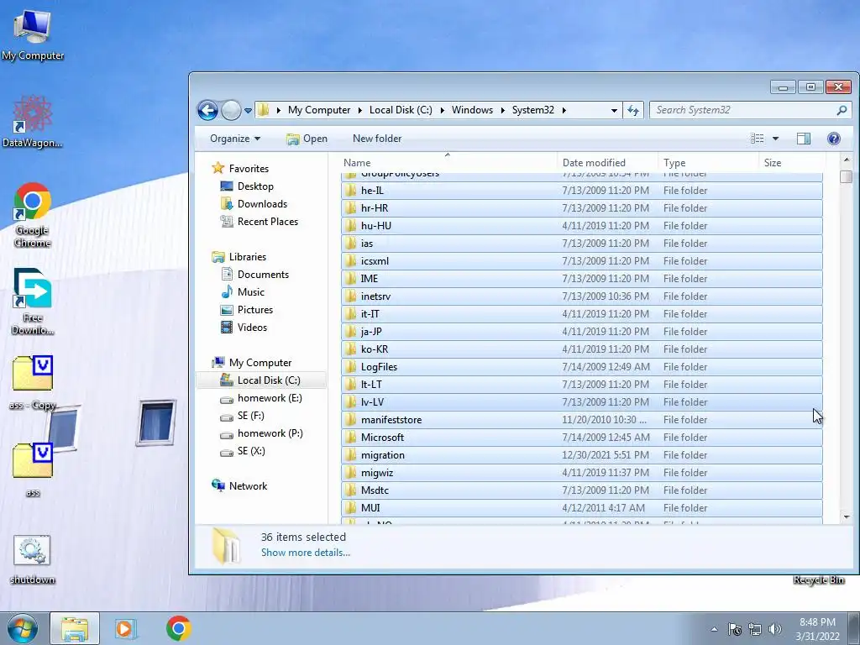Viewport: 860px width, 645px height.
Task: Click Windows in address breadcrumb
Action: click(x=472, y=110)
